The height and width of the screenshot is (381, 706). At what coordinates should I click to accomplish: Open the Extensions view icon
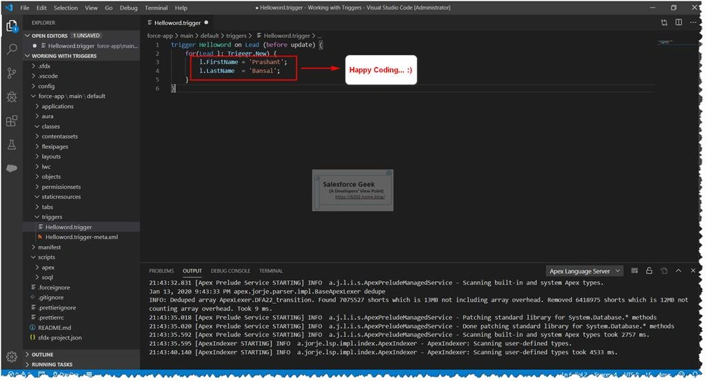click(12, 121)
